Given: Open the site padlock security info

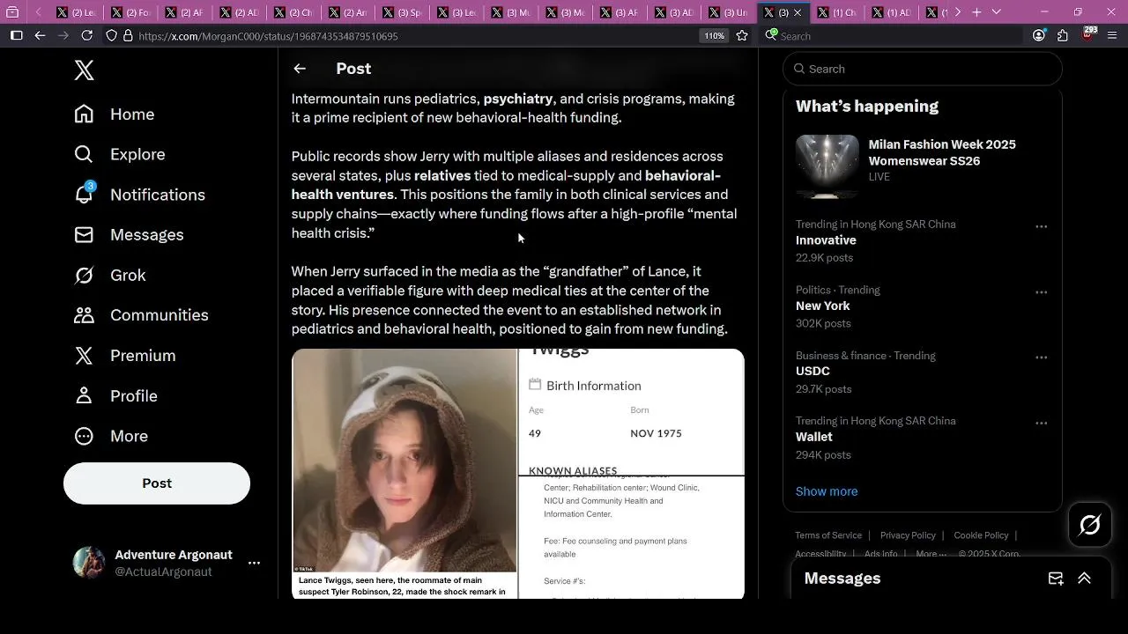Looking at the screenshot, I should [128, 36].
